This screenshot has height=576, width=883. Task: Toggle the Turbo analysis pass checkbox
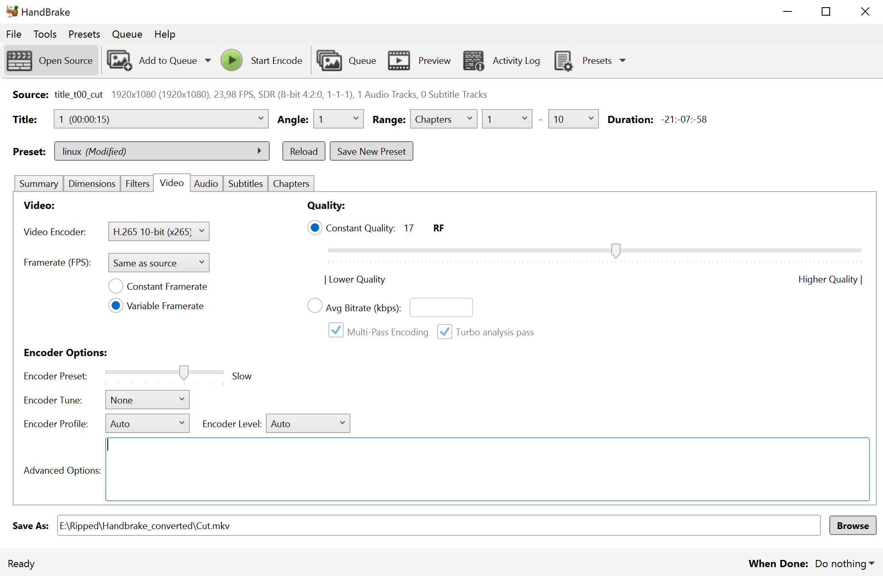[444, 331]
